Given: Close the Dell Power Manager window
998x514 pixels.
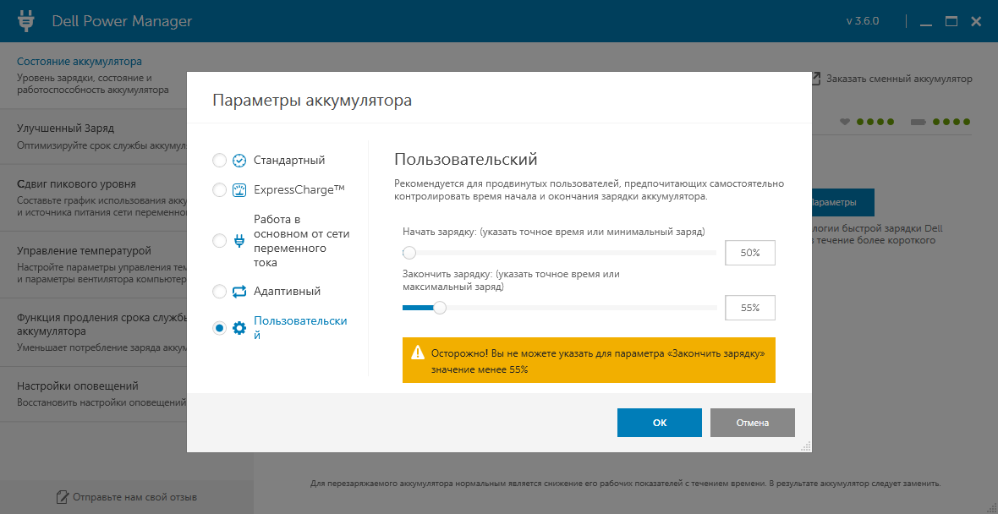Looking at the screenshot, I should [x=976, y=21].
